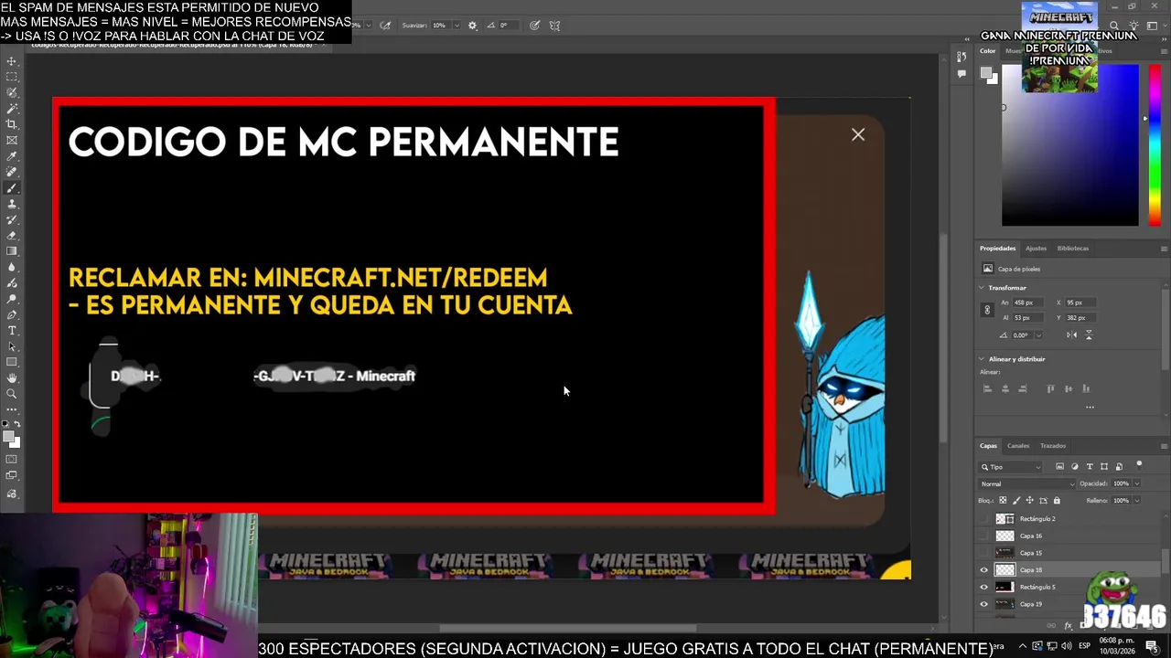Switch to the Bibliotecas tab
This screenshot has width=1171, height=658.
[x=1073, y=249]
